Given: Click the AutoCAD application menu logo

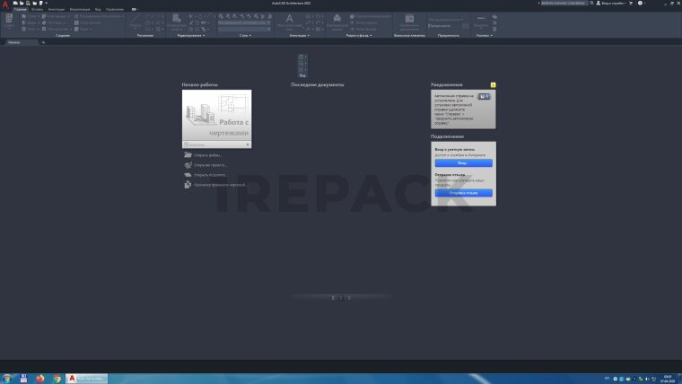Looking at the screenshot, I should [5, 4].
